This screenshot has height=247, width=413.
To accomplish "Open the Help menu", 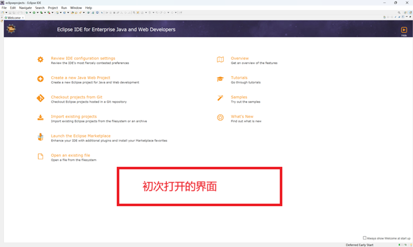I will point(89,7).
